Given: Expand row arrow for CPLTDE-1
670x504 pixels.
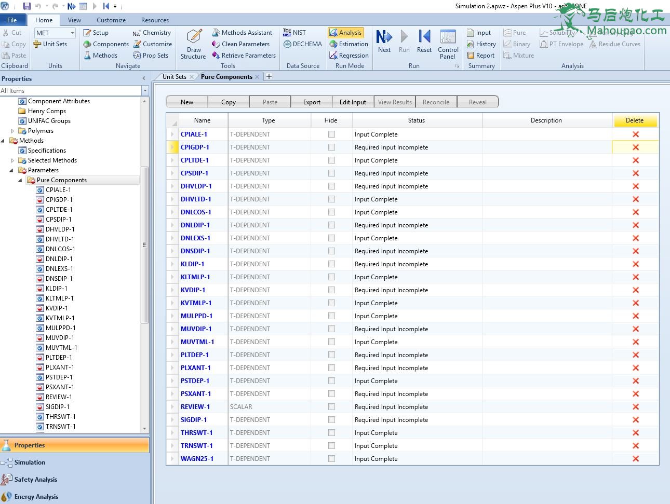Looking at the screenshot, I should click(172, 160).
